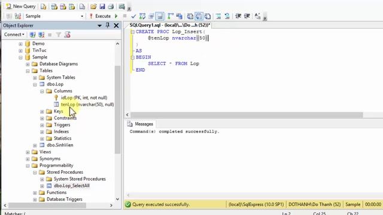This screenshot has width=383, height=215.
Task: Click the New Query button
Action: coord(20,7)
